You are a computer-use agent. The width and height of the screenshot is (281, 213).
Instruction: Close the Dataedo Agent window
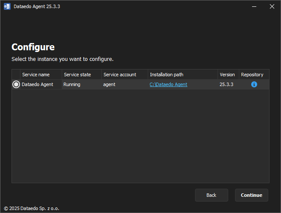point(272,6)
